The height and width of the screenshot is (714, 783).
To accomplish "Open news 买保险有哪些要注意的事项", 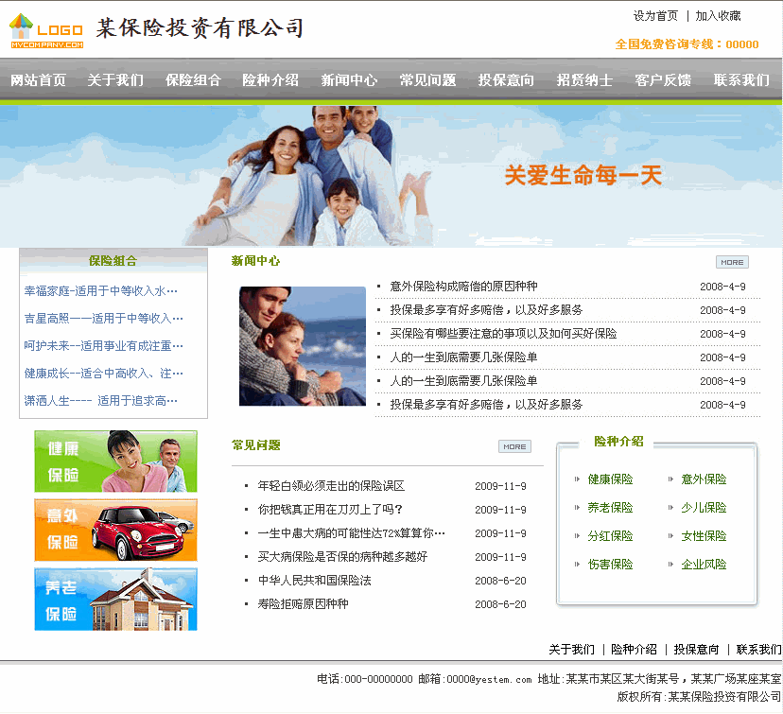I will point(503,334).
